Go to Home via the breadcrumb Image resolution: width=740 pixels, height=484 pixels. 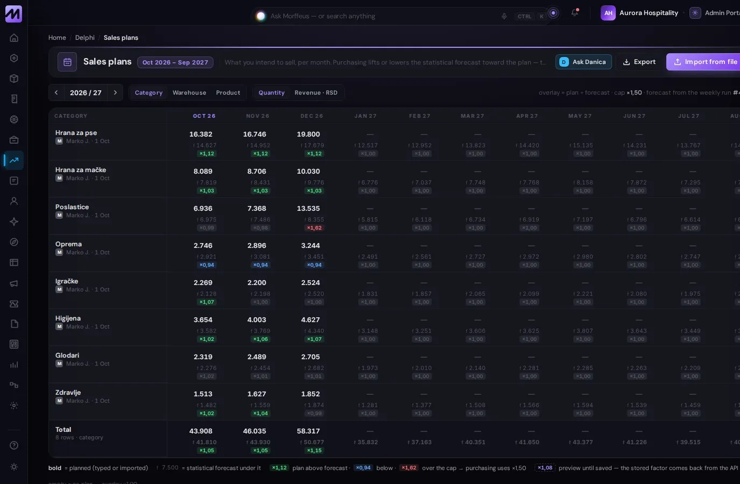(57, 38)
